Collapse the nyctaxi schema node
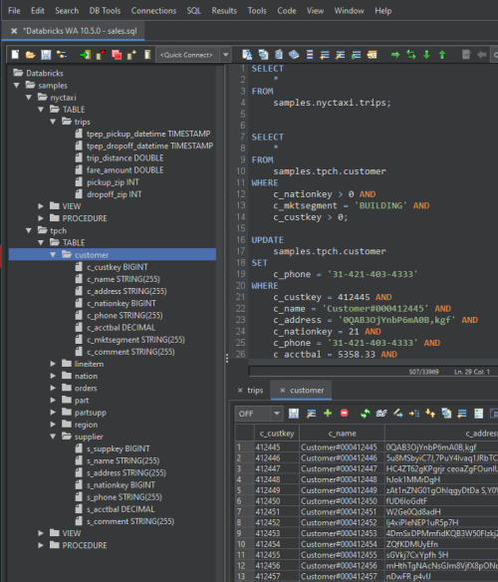Image resolution: width=498 pixels, height=582 pixels. 29,98
